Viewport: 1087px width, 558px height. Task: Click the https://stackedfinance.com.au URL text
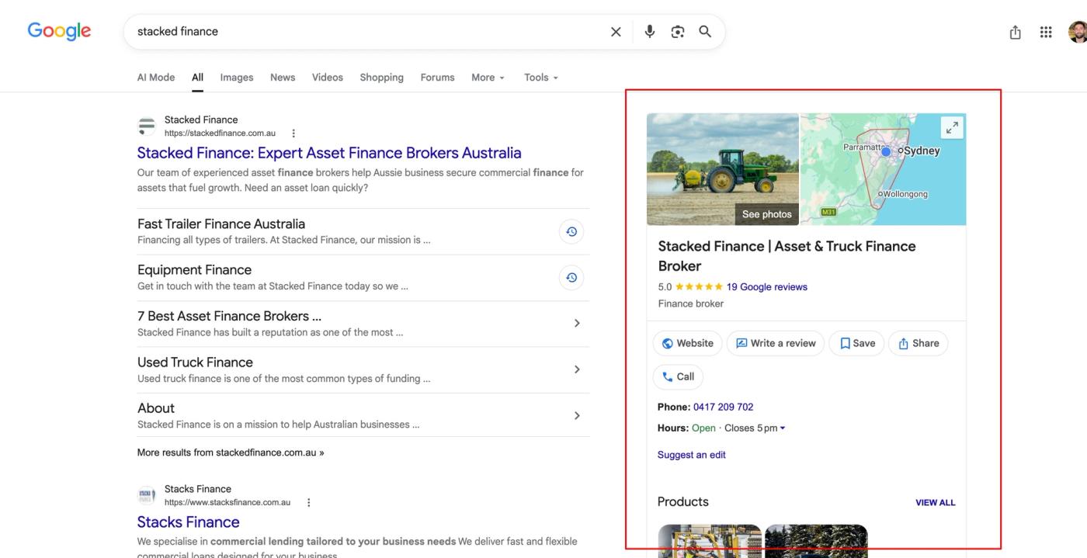220,133
